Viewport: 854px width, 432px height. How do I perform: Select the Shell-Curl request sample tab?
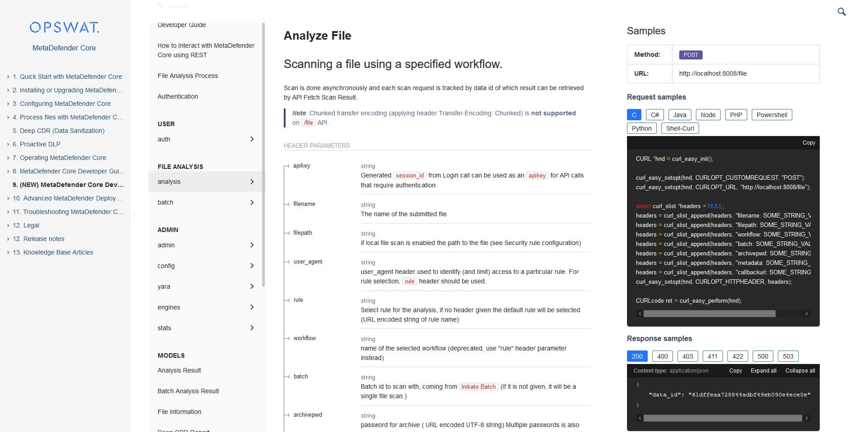point(680,128)
